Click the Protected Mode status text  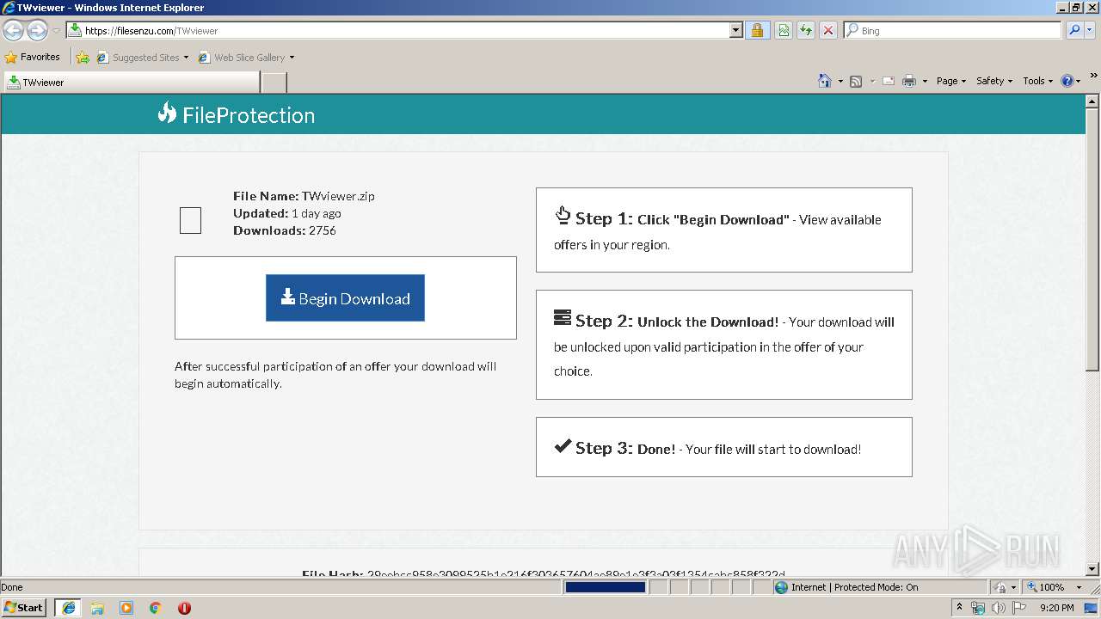point(853,587)
